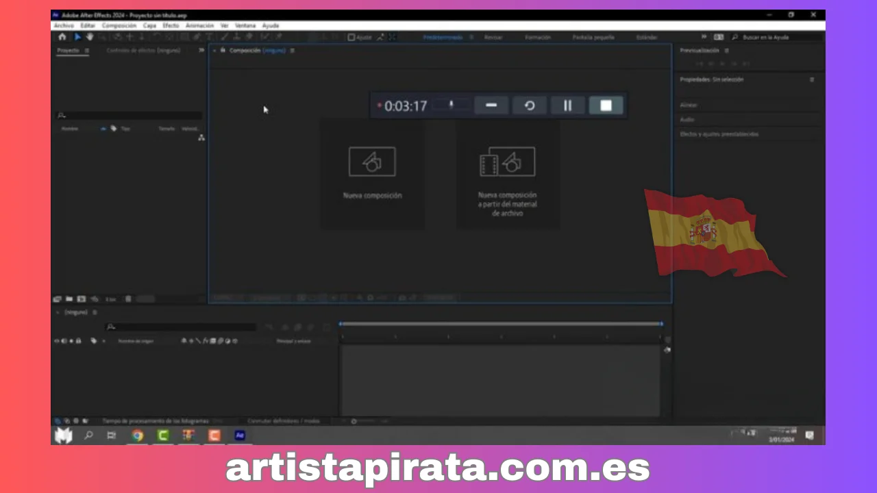This screenshot has width=877, height=493.
Task: Open the Previsualización panel menu
Action: tap(727, 51)
